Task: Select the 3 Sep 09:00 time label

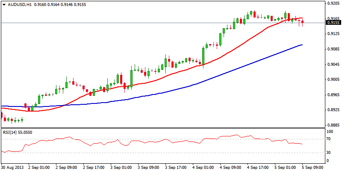Action: coord(148,168)
